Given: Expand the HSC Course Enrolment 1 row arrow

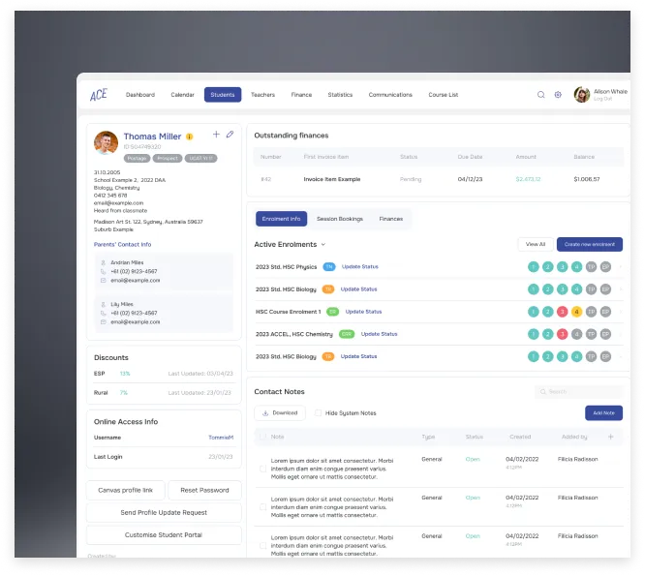Looking at the screenshot, I should coord(622,312).
